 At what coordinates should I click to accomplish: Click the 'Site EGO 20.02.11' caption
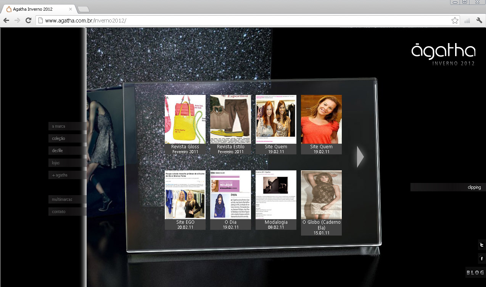185,224
